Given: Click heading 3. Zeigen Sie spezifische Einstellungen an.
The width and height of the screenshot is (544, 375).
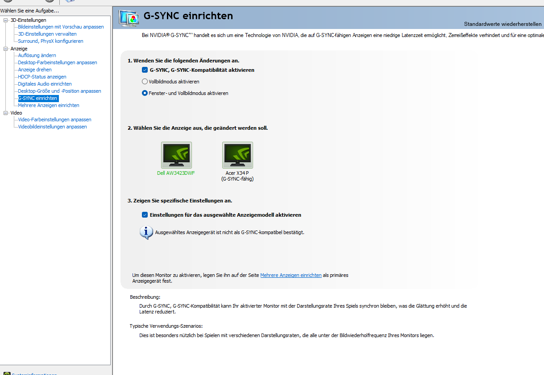Looking at the screenshot, I should coord(180,201).
